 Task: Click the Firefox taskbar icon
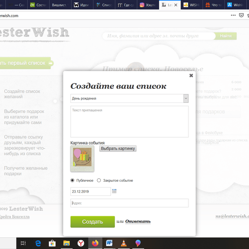(x=95, y=243)
